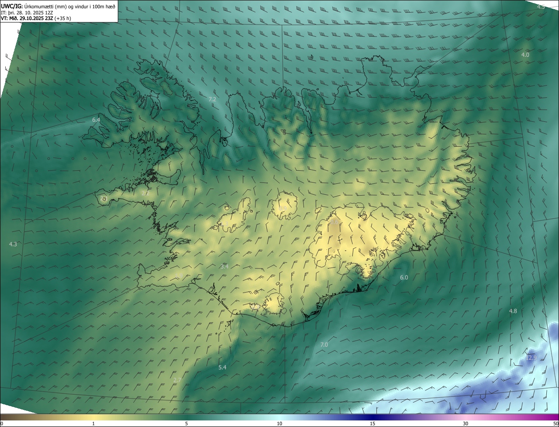Select the 1 tick on the color scale
Viewport: 559px width, 427px height.
coord(93,424)
